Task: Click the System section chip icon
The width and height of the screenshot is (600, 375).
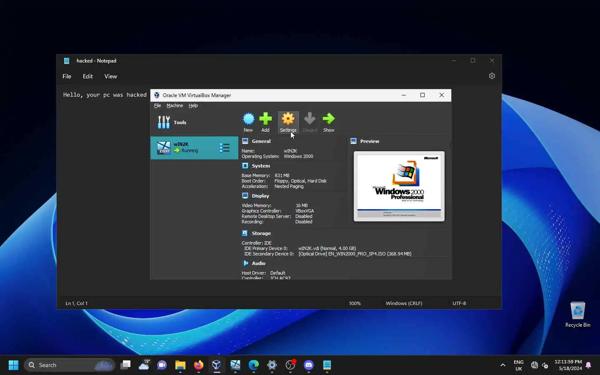Action: click(x=245, y=165)
